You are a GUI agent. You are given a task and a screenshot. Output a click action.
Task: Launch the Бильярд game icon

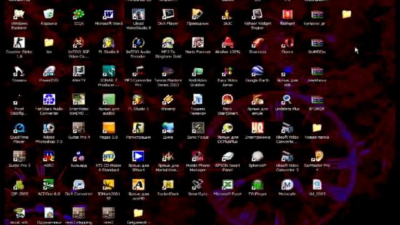79,156
